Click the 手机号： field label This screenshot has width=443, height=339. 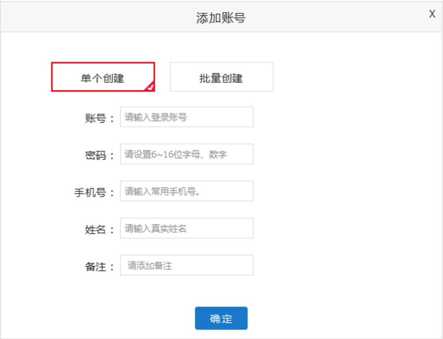94,192
